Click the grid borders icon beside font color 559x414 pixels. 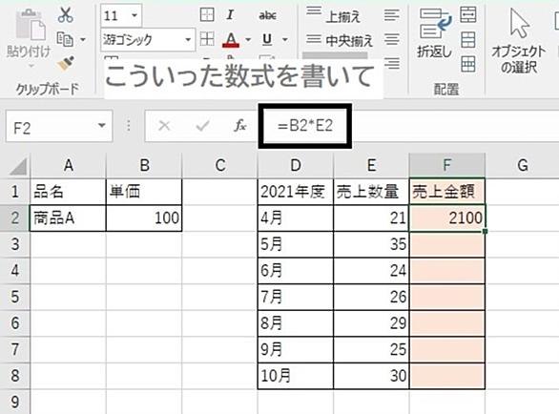pyautogui.click(x=207, y=39)
